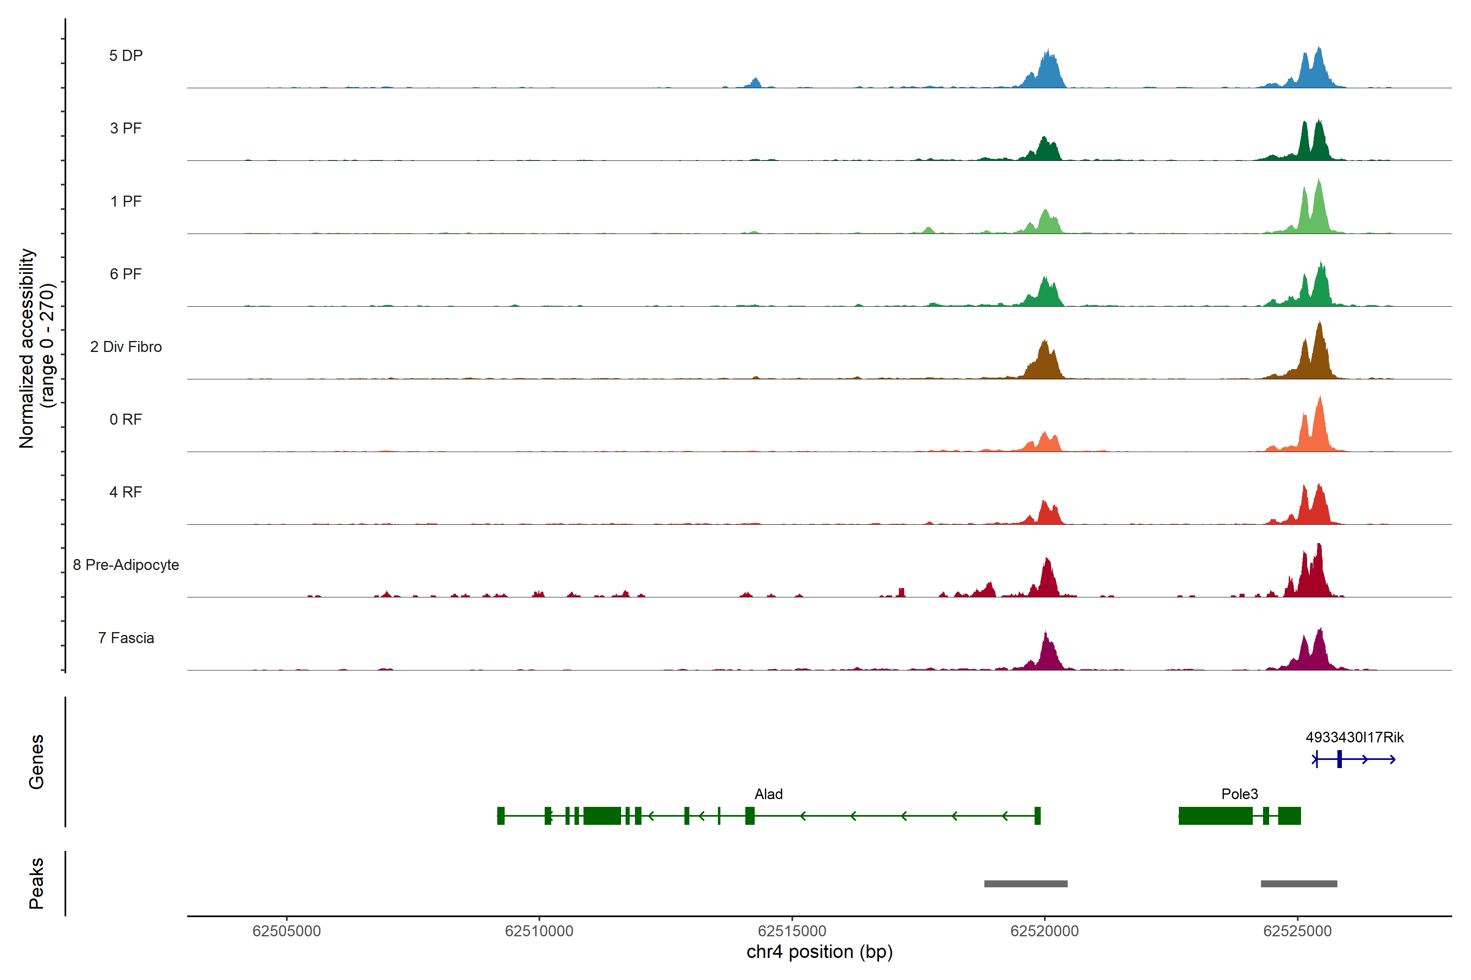Click the 3 PF track label
This screenshot has width=1471, height=980.
(126, 128)
